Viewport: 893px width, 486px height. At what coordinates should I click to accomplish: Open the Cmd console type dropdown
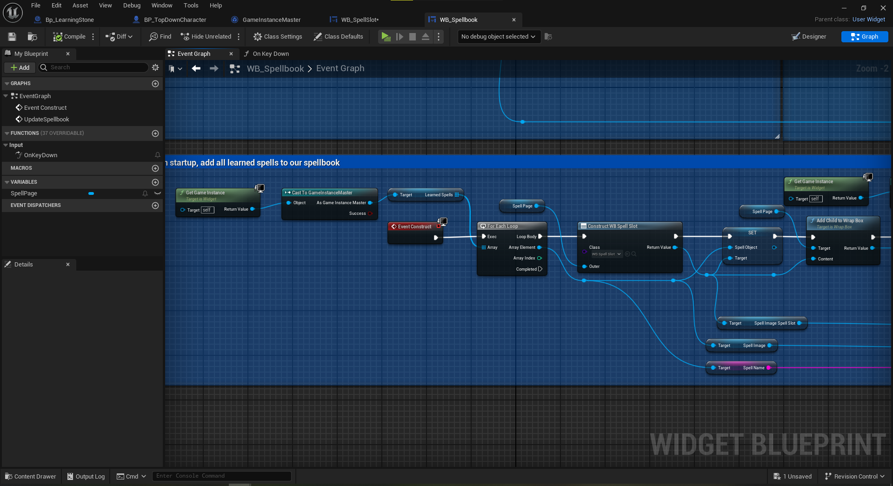tap(131, 477)
